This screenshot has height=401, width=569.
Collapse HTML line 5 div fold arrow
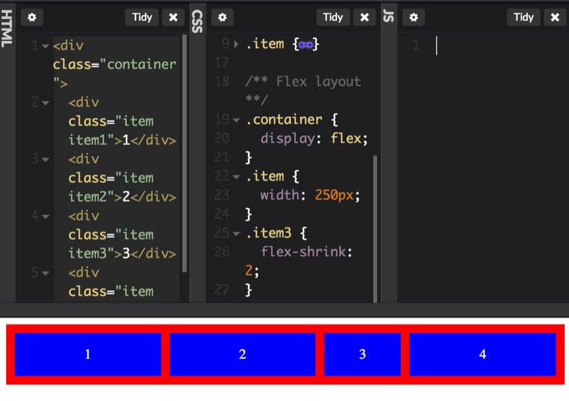46,273
